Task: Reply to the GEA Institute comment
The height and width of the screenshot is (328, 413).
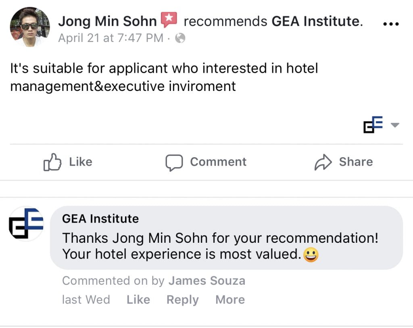Action: tap(182, 300)
